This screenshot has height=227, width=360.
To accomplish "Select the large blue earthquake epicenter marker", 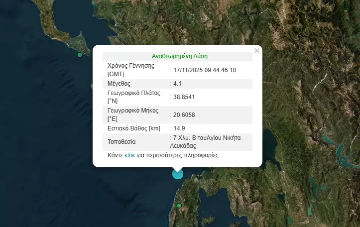I will [178, 174].
